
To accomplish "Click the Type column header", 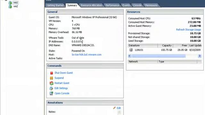I will pyautogui.click(x=177, y=62).
